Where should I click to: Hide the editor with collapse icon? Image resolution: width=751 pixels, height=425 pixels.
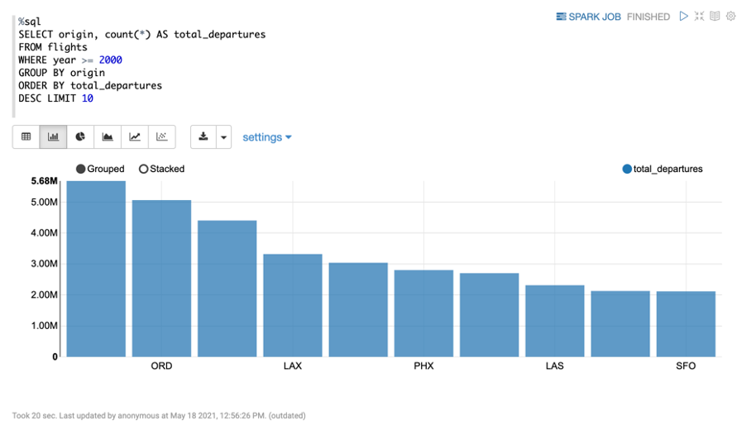tap(699, 17)
